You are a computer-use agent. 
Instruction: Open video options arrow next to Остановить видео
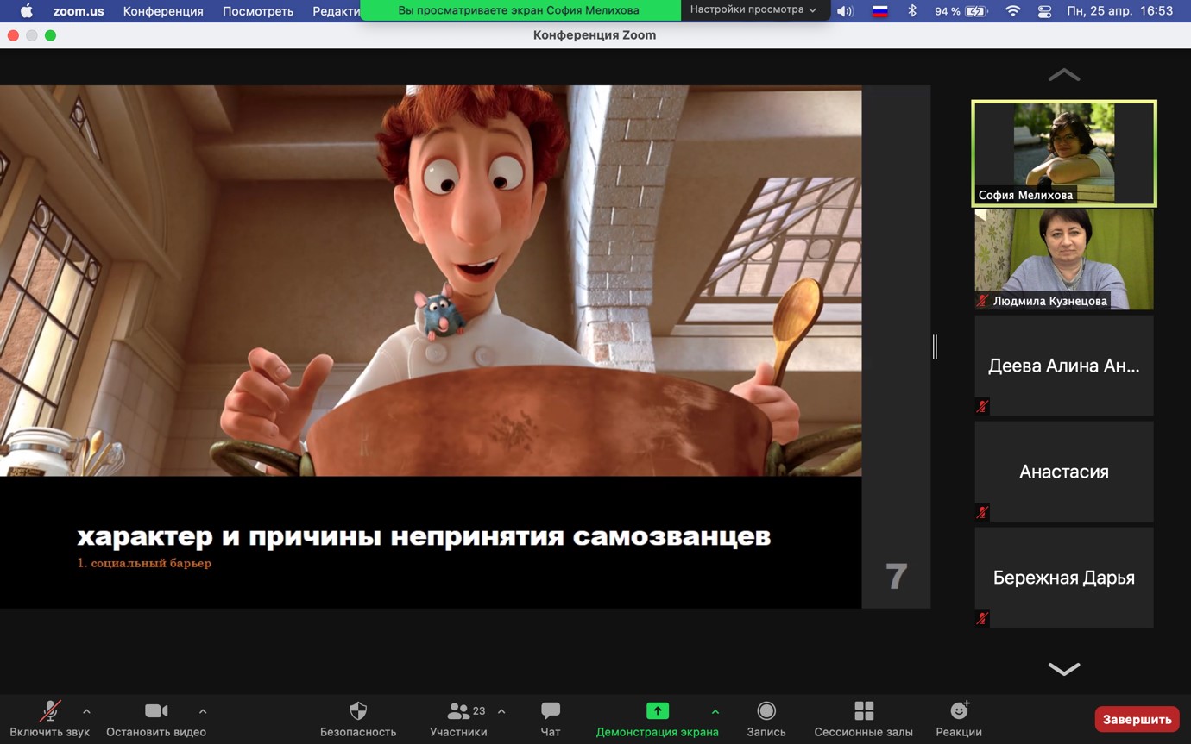203,711
